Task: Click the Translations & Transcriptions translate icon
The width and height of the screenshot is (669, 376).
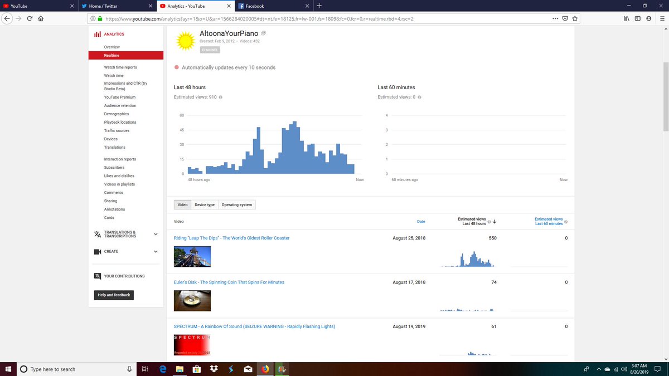Action: pyautogui.click(x=98, y=234)
